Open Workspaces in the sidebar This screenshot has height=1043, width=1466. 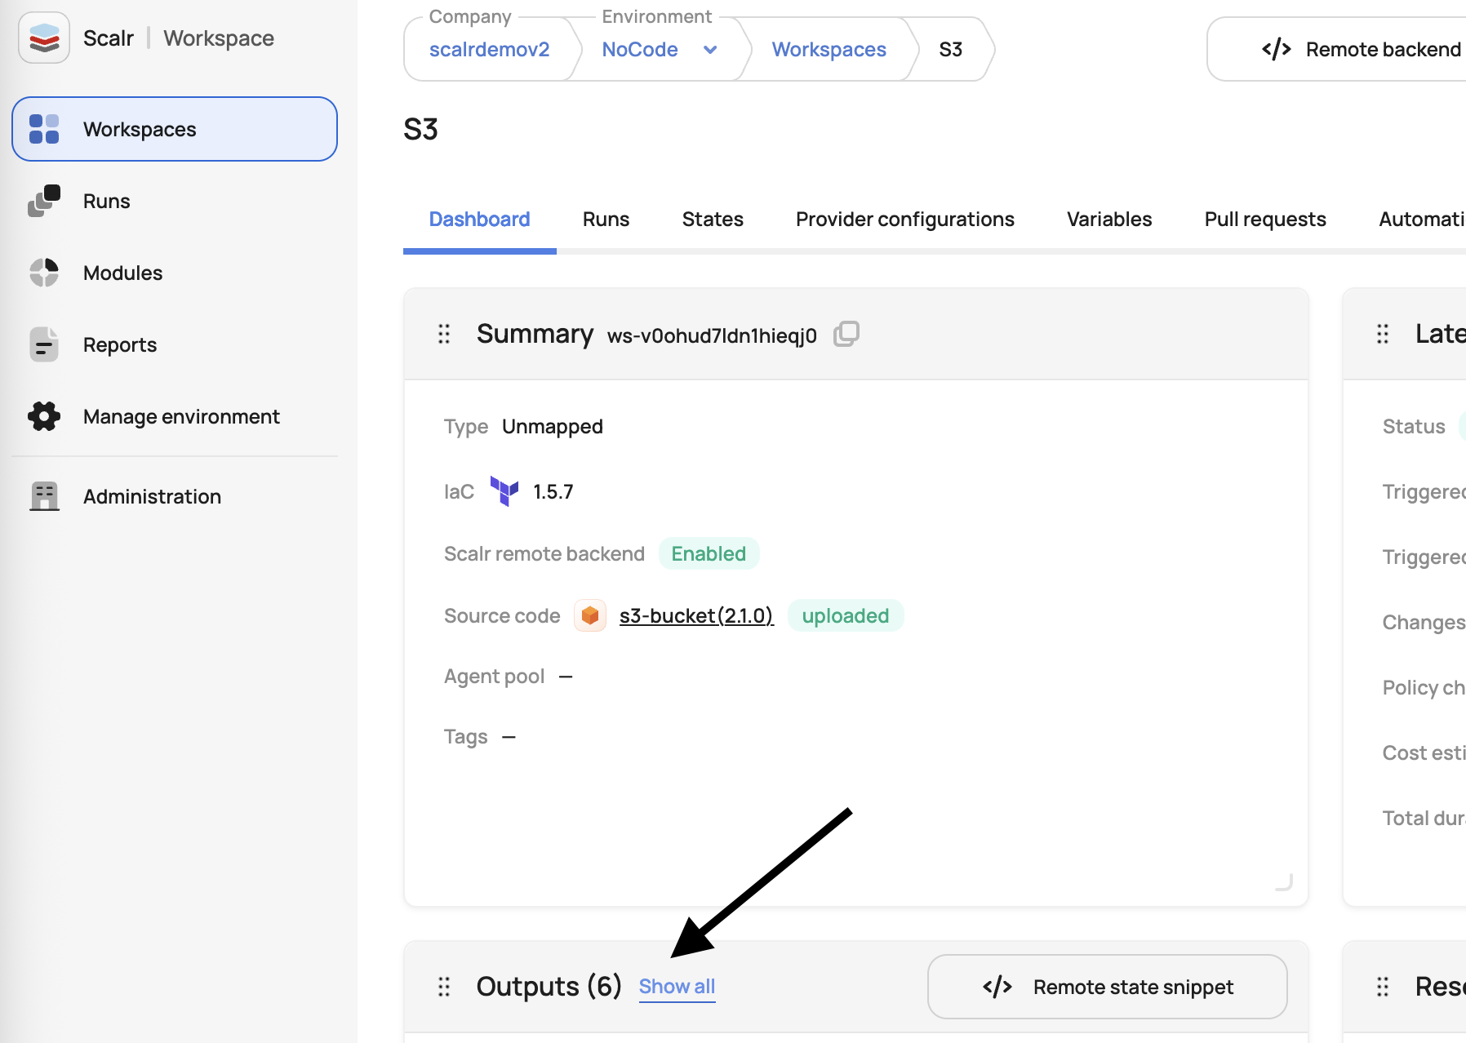click(175, 129)
